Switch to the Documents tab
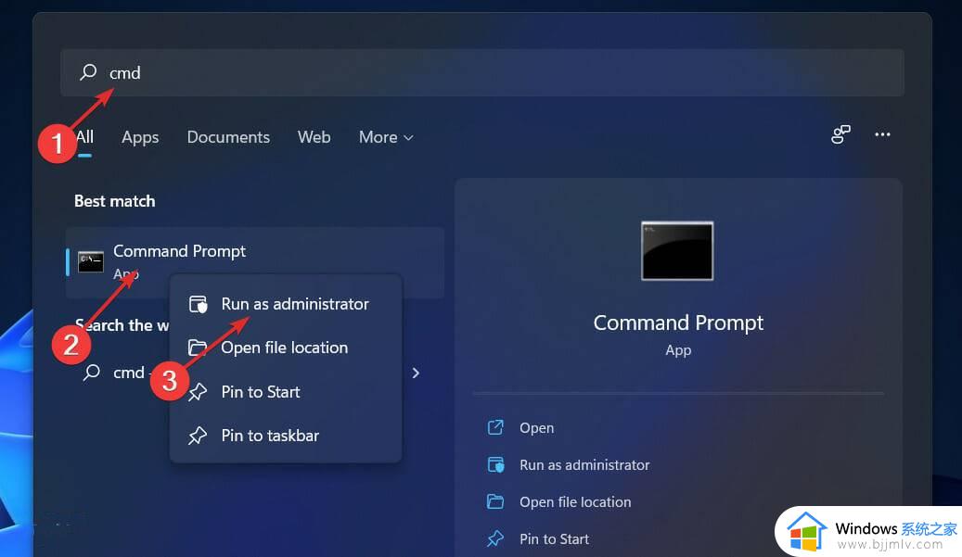Image resolution: width=962 pixels, height=557 pixels. coord(228,137)
